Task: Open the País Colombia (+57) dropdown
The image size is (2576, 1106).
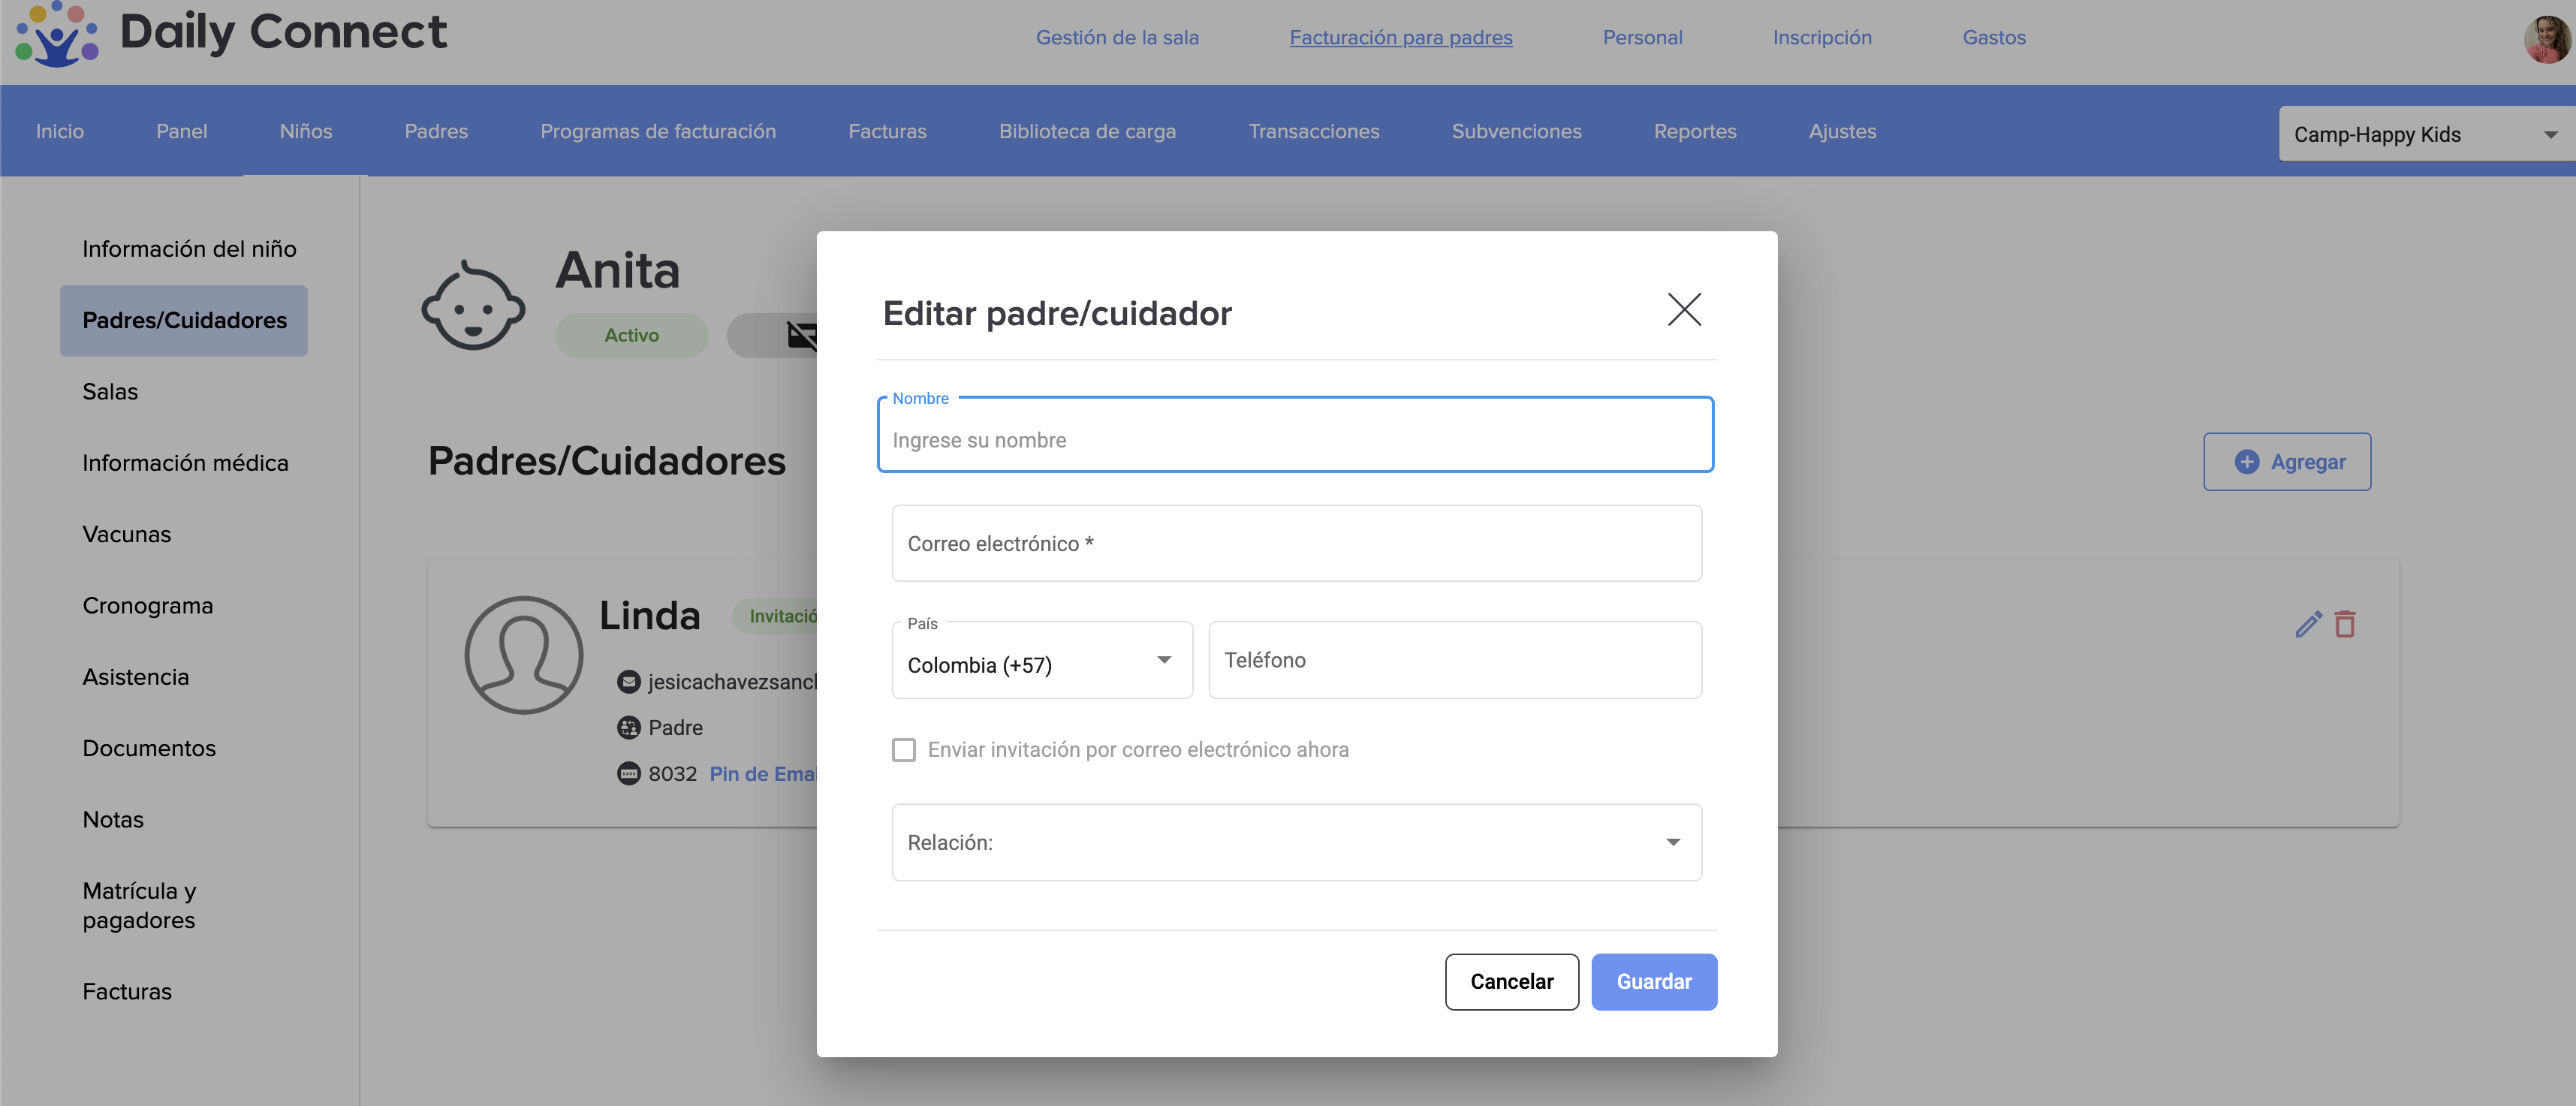Action: [1042, 661]
